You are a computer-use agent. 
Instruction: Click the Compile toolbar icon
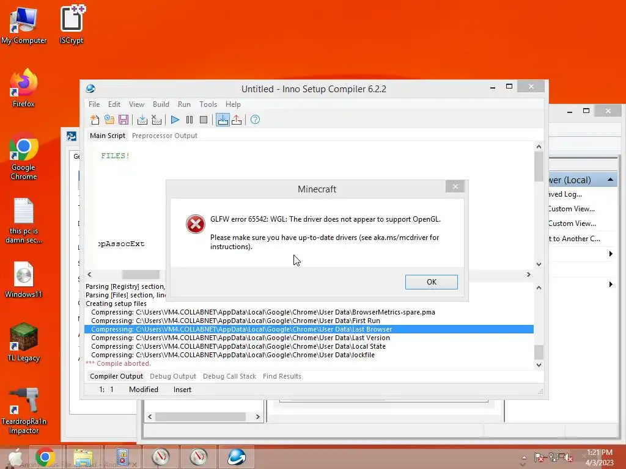[142, 120]
